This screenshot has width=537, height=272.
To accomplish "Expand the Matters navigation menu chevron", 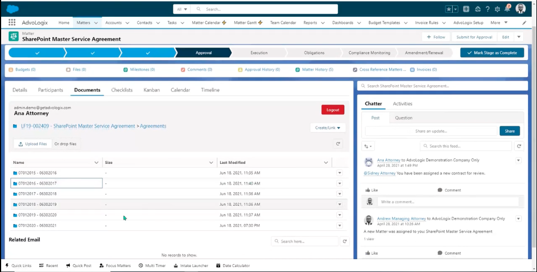I will 96,23.
